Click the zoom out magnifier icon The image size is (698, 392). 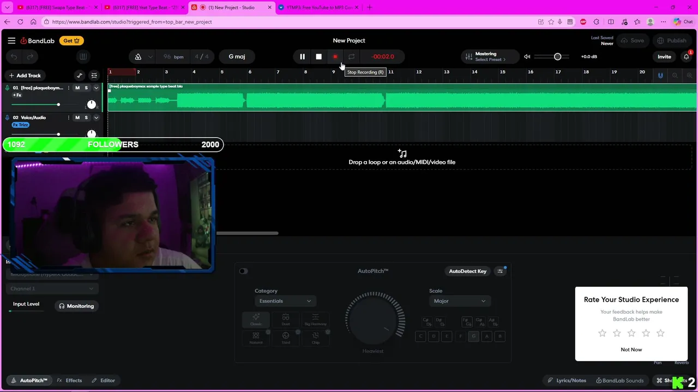675,76
